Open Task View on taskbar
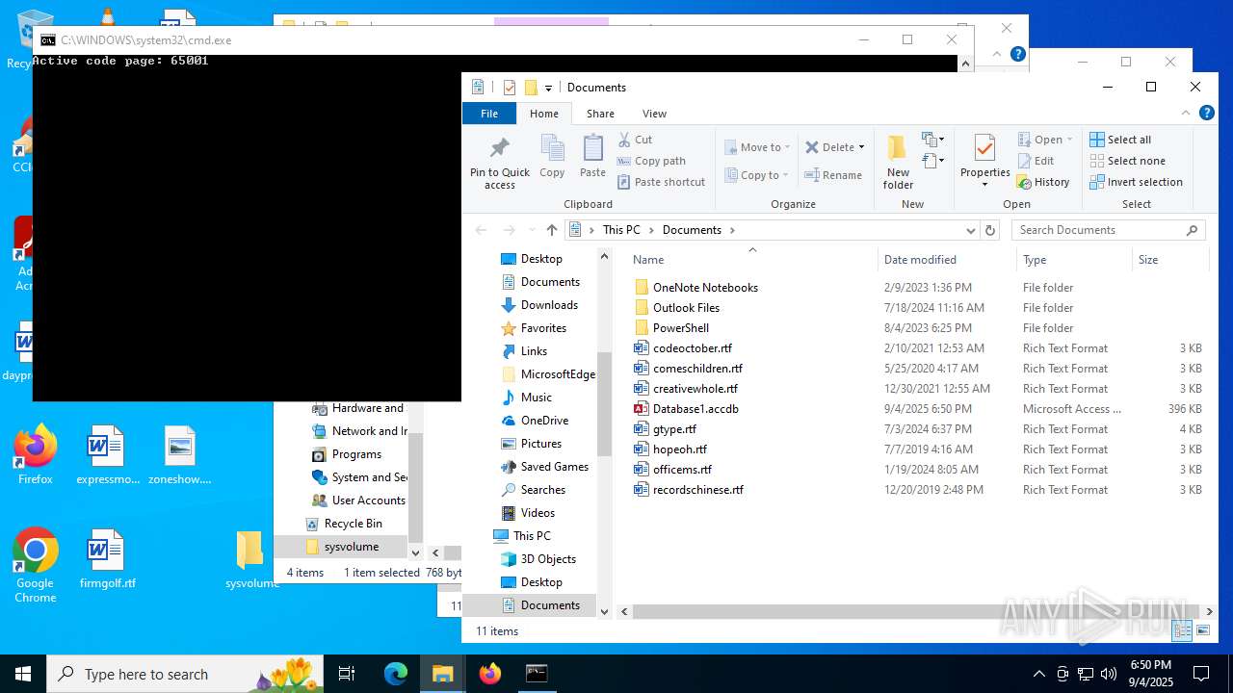 coord(348,674)
